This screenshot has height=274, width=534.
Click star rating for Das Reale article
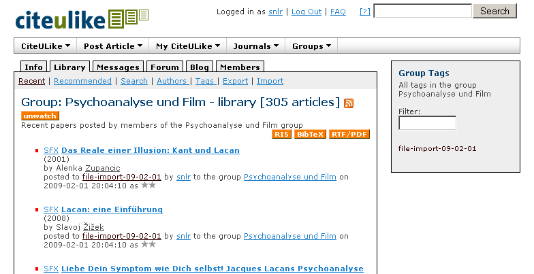coord(148,185)
